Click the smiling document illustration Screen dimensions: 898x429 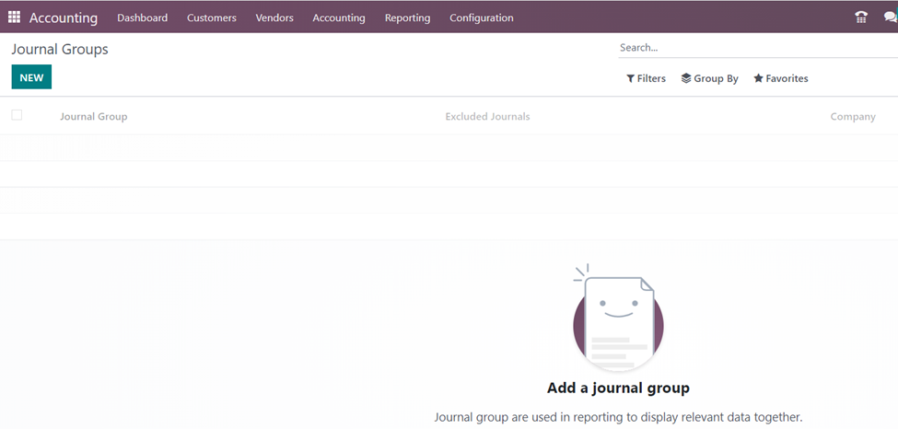pos(618,318)
